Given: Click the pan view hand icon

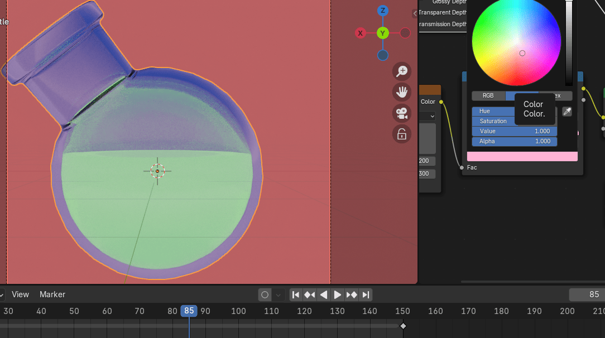Looking at the screenshot, I should pos(401,92).
